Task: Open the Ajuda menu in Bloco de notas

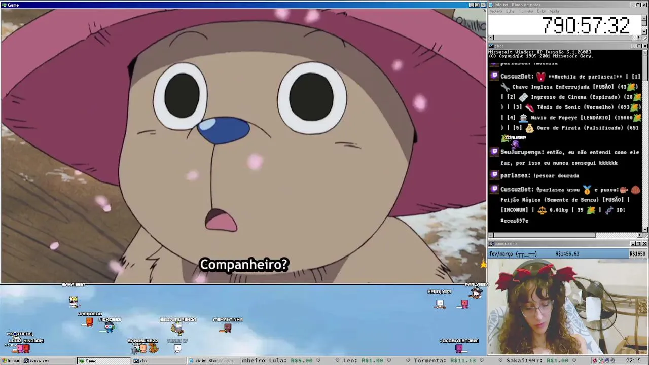Action: click(x=554, y=11)
